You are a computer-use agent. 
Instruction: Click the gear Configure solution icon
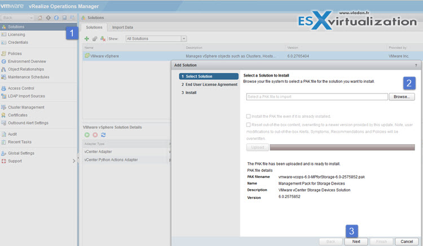point(95,39)
